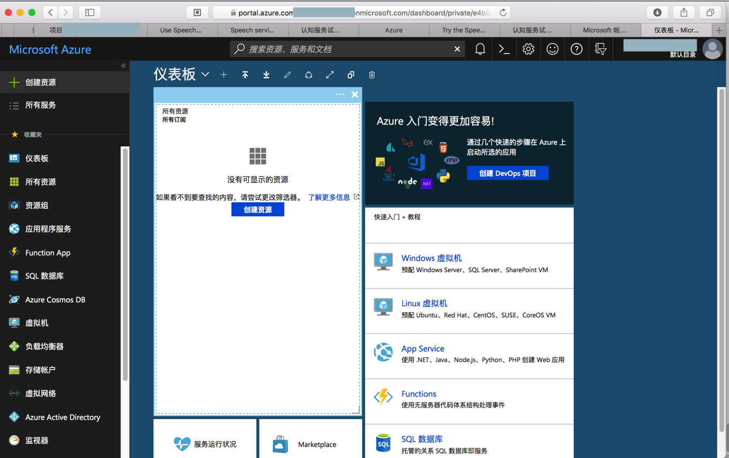Upload a dashboard using up-arrow icon
Screen dimensions: 729x458
245,75
